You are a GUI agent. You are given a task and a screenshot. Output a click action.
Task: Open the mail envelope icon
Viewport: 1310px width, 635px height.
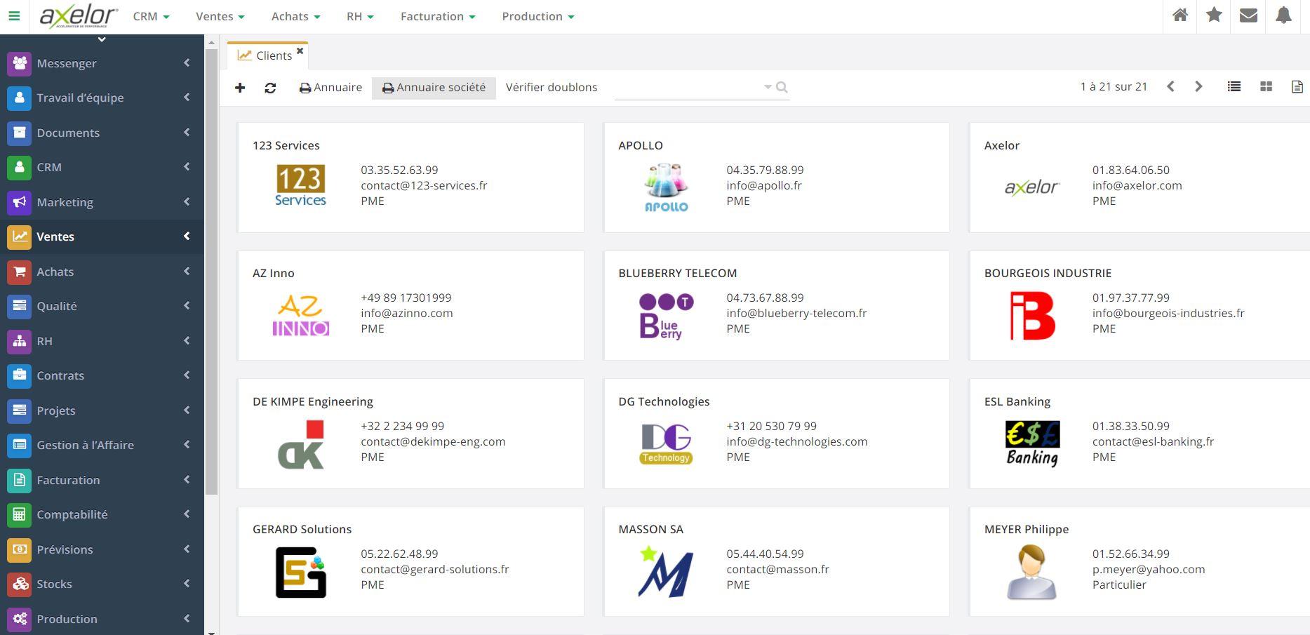coord(1248,15)
